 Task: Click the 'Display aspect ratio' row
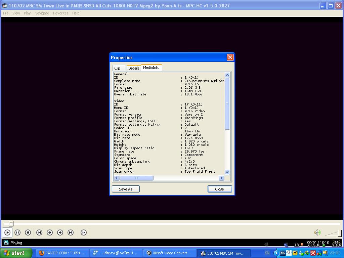coord(153,148)
